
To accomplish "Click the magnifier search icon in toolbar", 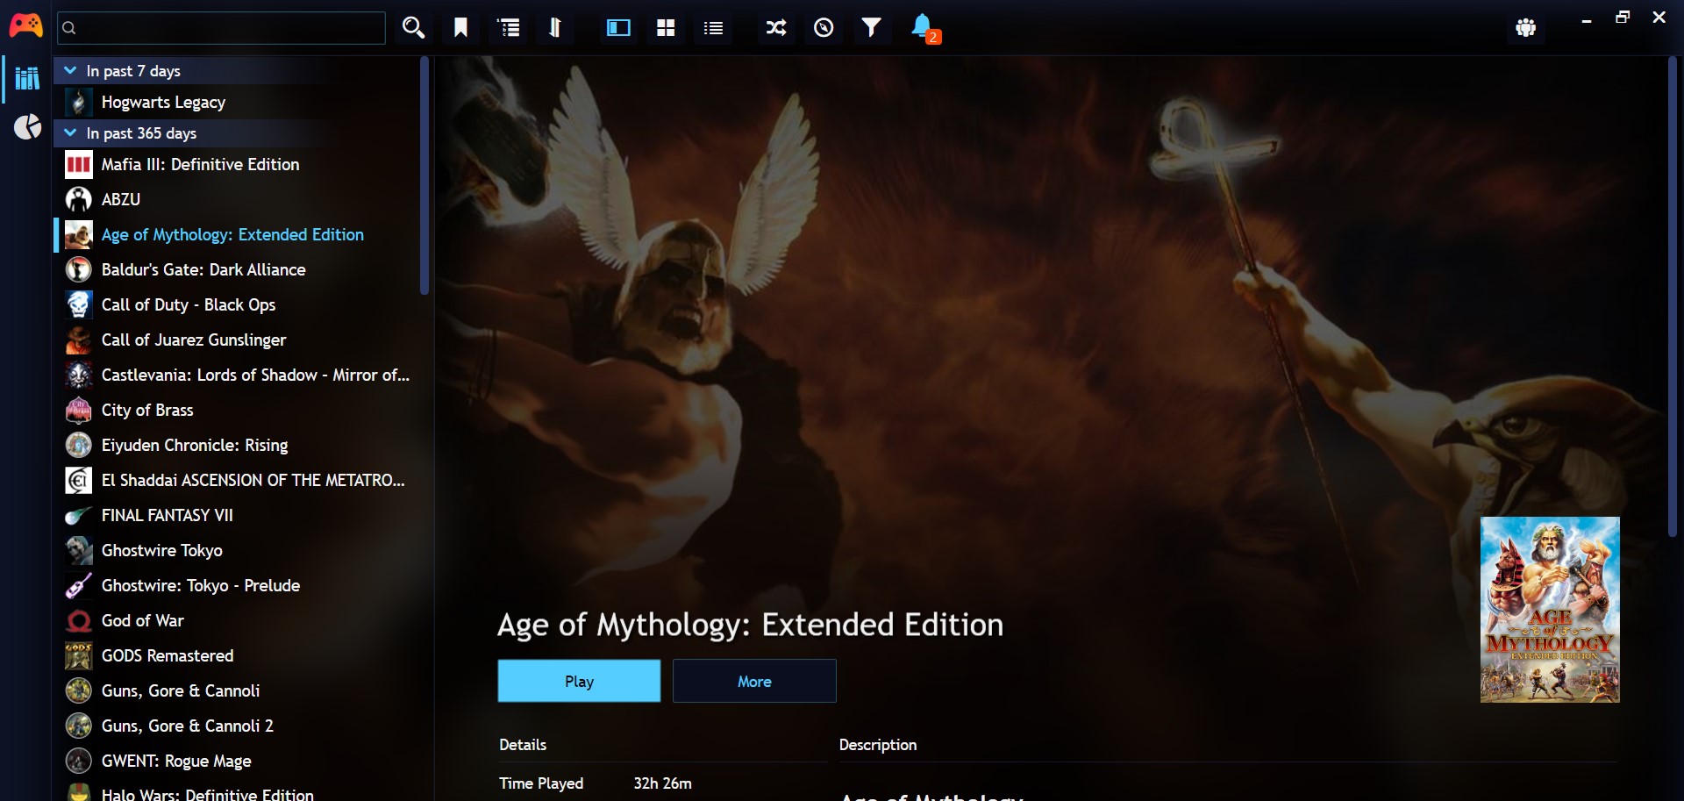I will pos(413,28).
